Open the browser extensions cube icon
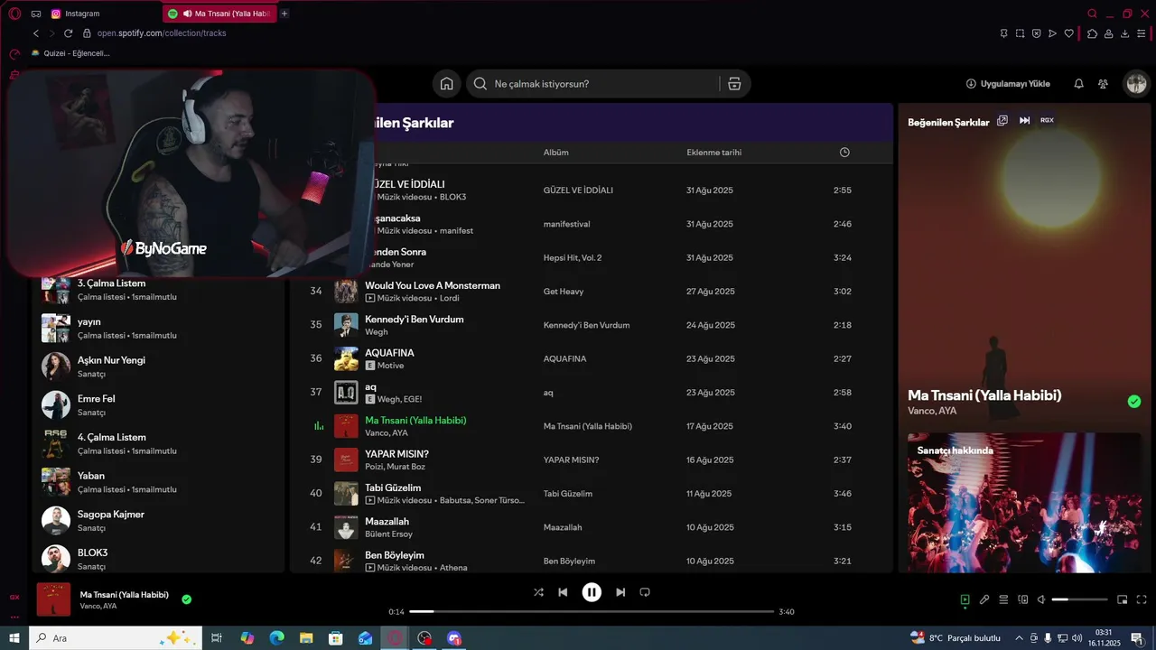This screenshot has height=650, width=1156. tap(1092, 33)
